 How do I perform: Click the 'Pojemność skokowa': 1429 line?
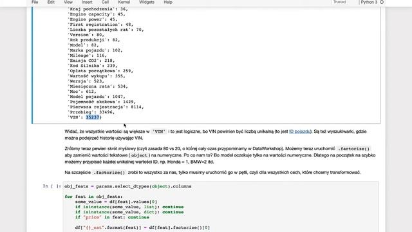pos(102,102)
